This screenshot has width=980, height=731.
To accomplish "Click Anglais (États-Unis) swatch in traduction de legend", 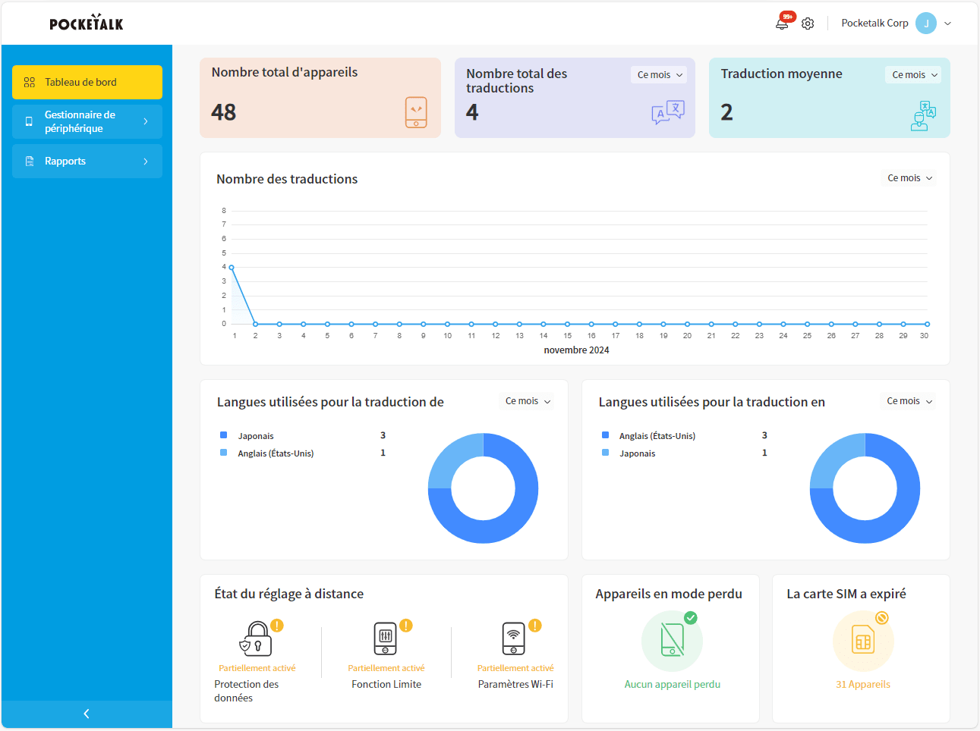I will coord(223,453).
